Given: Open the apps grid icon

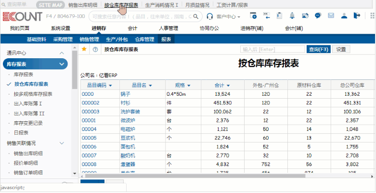Looking at the screenshot, I should pyautogui.click(x=373, y=15).
